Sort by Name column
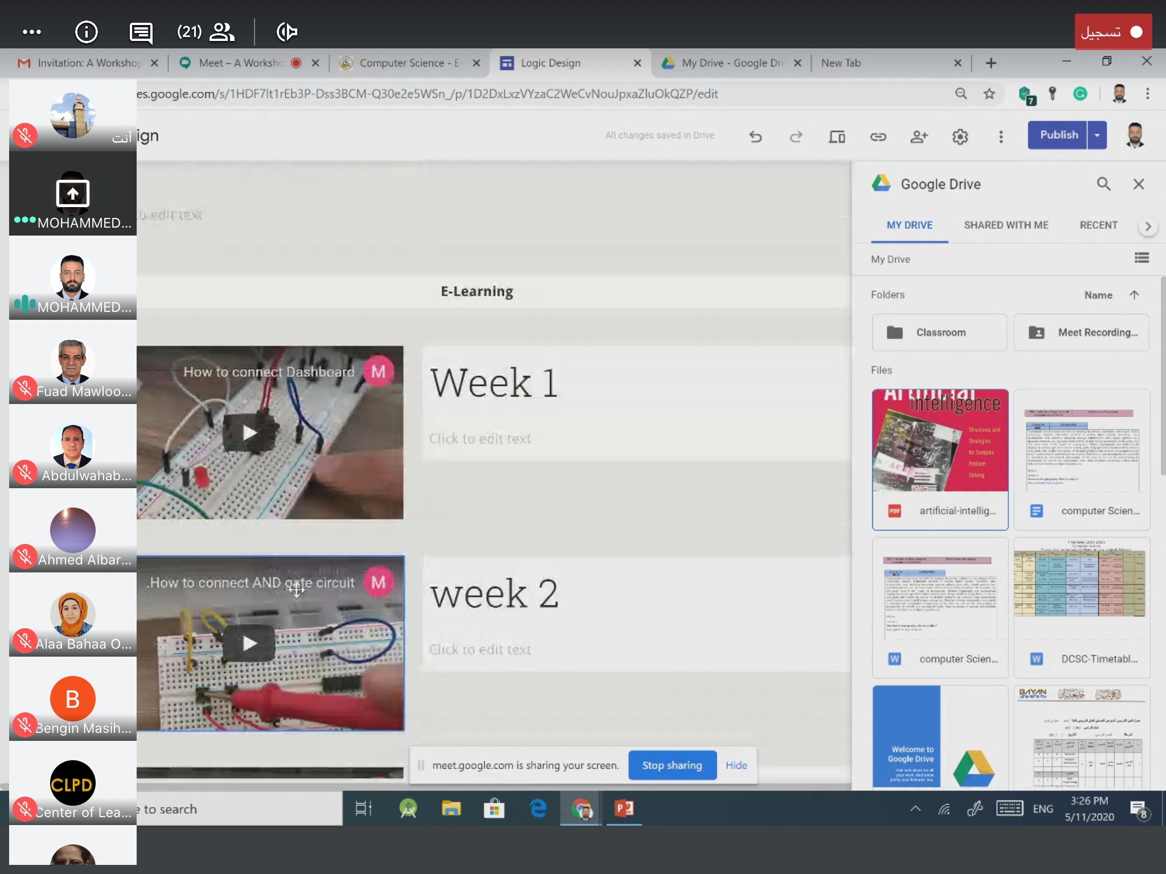Image resolution: width=1166 pixels, height=874 pixels. pos(1098,295)
